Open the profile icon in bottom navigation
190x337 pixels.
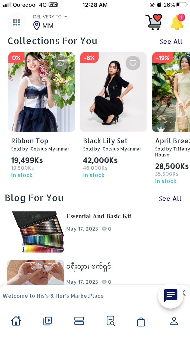(174, 321)
